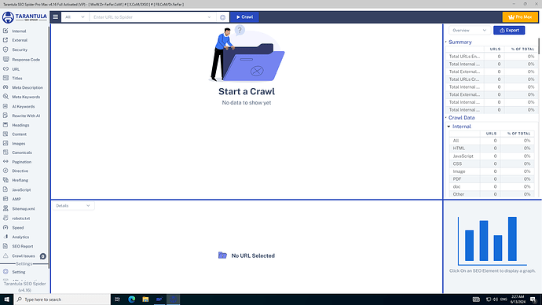Select the All row in Internal table
542x305 pixels.
click(492, 141)
